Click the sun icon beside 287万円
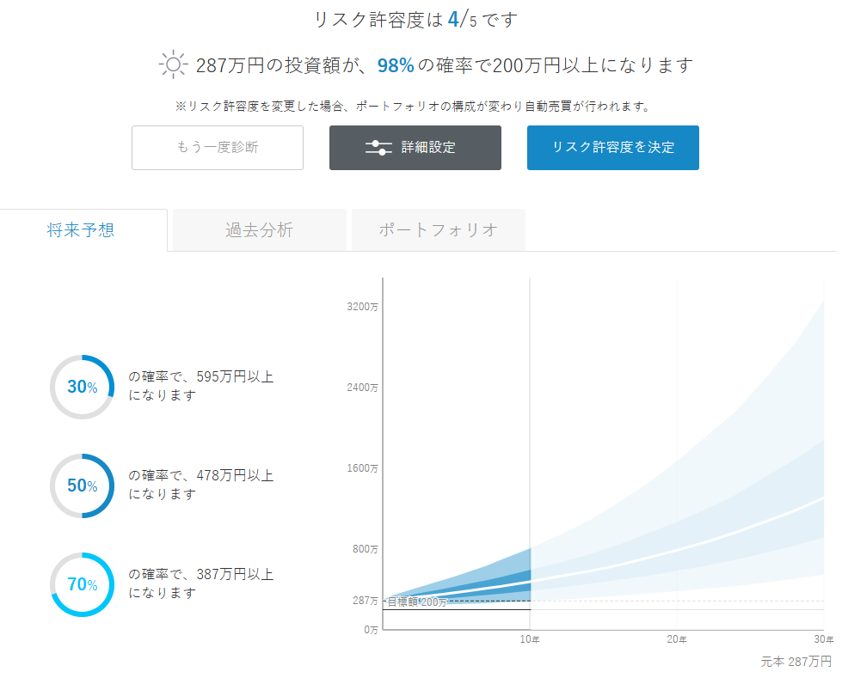The height and width of the screenshot is (684, 848). click(173, 64)
